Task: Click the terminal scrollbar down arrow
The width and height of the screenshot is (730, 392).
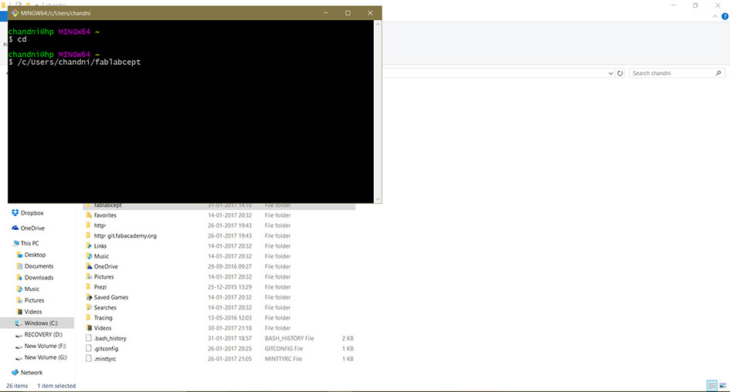Action: (378, 199)
